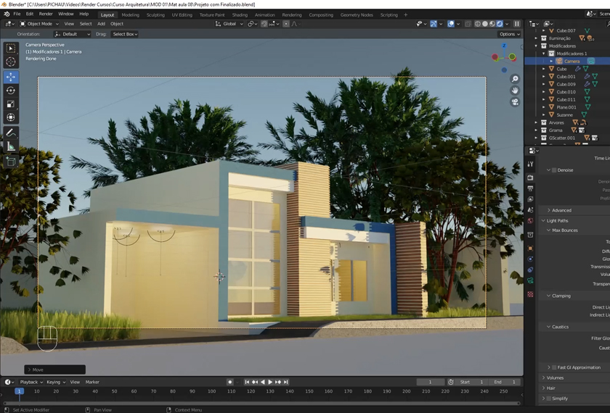This screenshot has height=413, width=610.
Task: Enable the Fast GI Approximation checkbox
Action: [554, 367]
